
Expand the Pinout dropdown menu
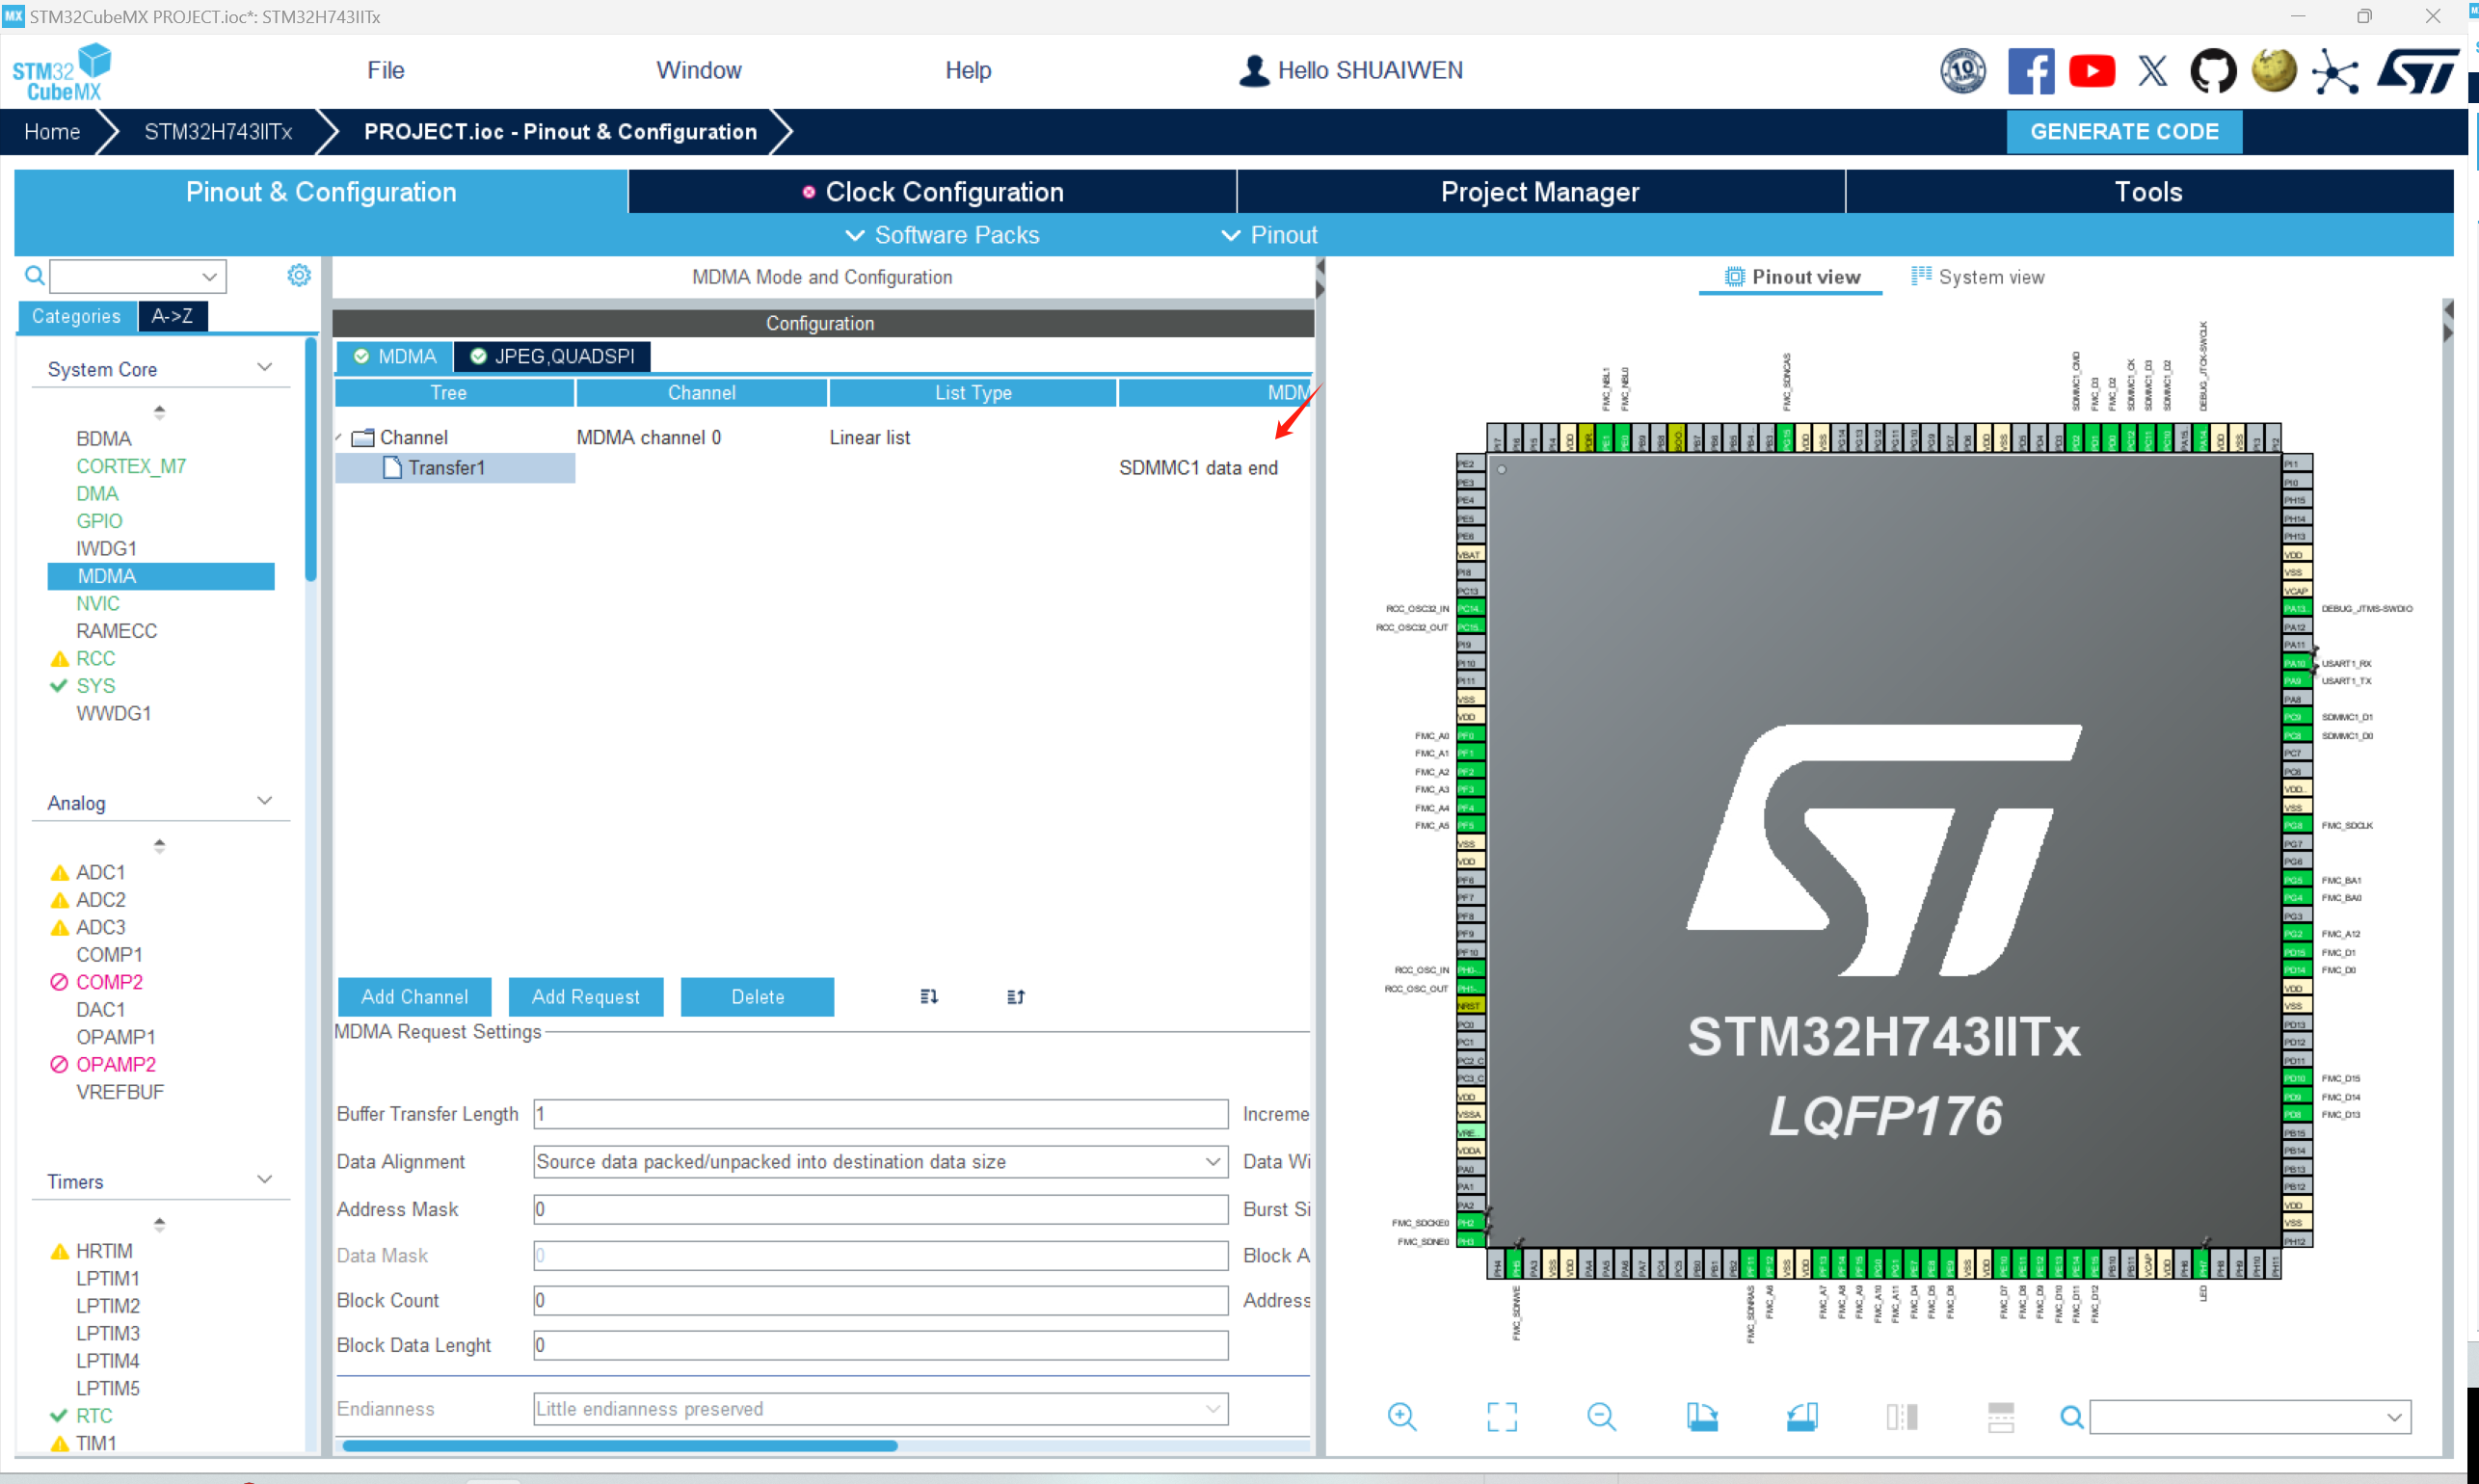coord(1270,235)
